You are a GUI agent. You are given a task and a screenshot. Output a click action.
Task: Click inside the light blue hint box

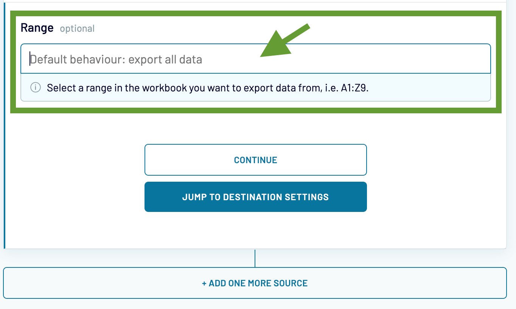pos(255,88)
